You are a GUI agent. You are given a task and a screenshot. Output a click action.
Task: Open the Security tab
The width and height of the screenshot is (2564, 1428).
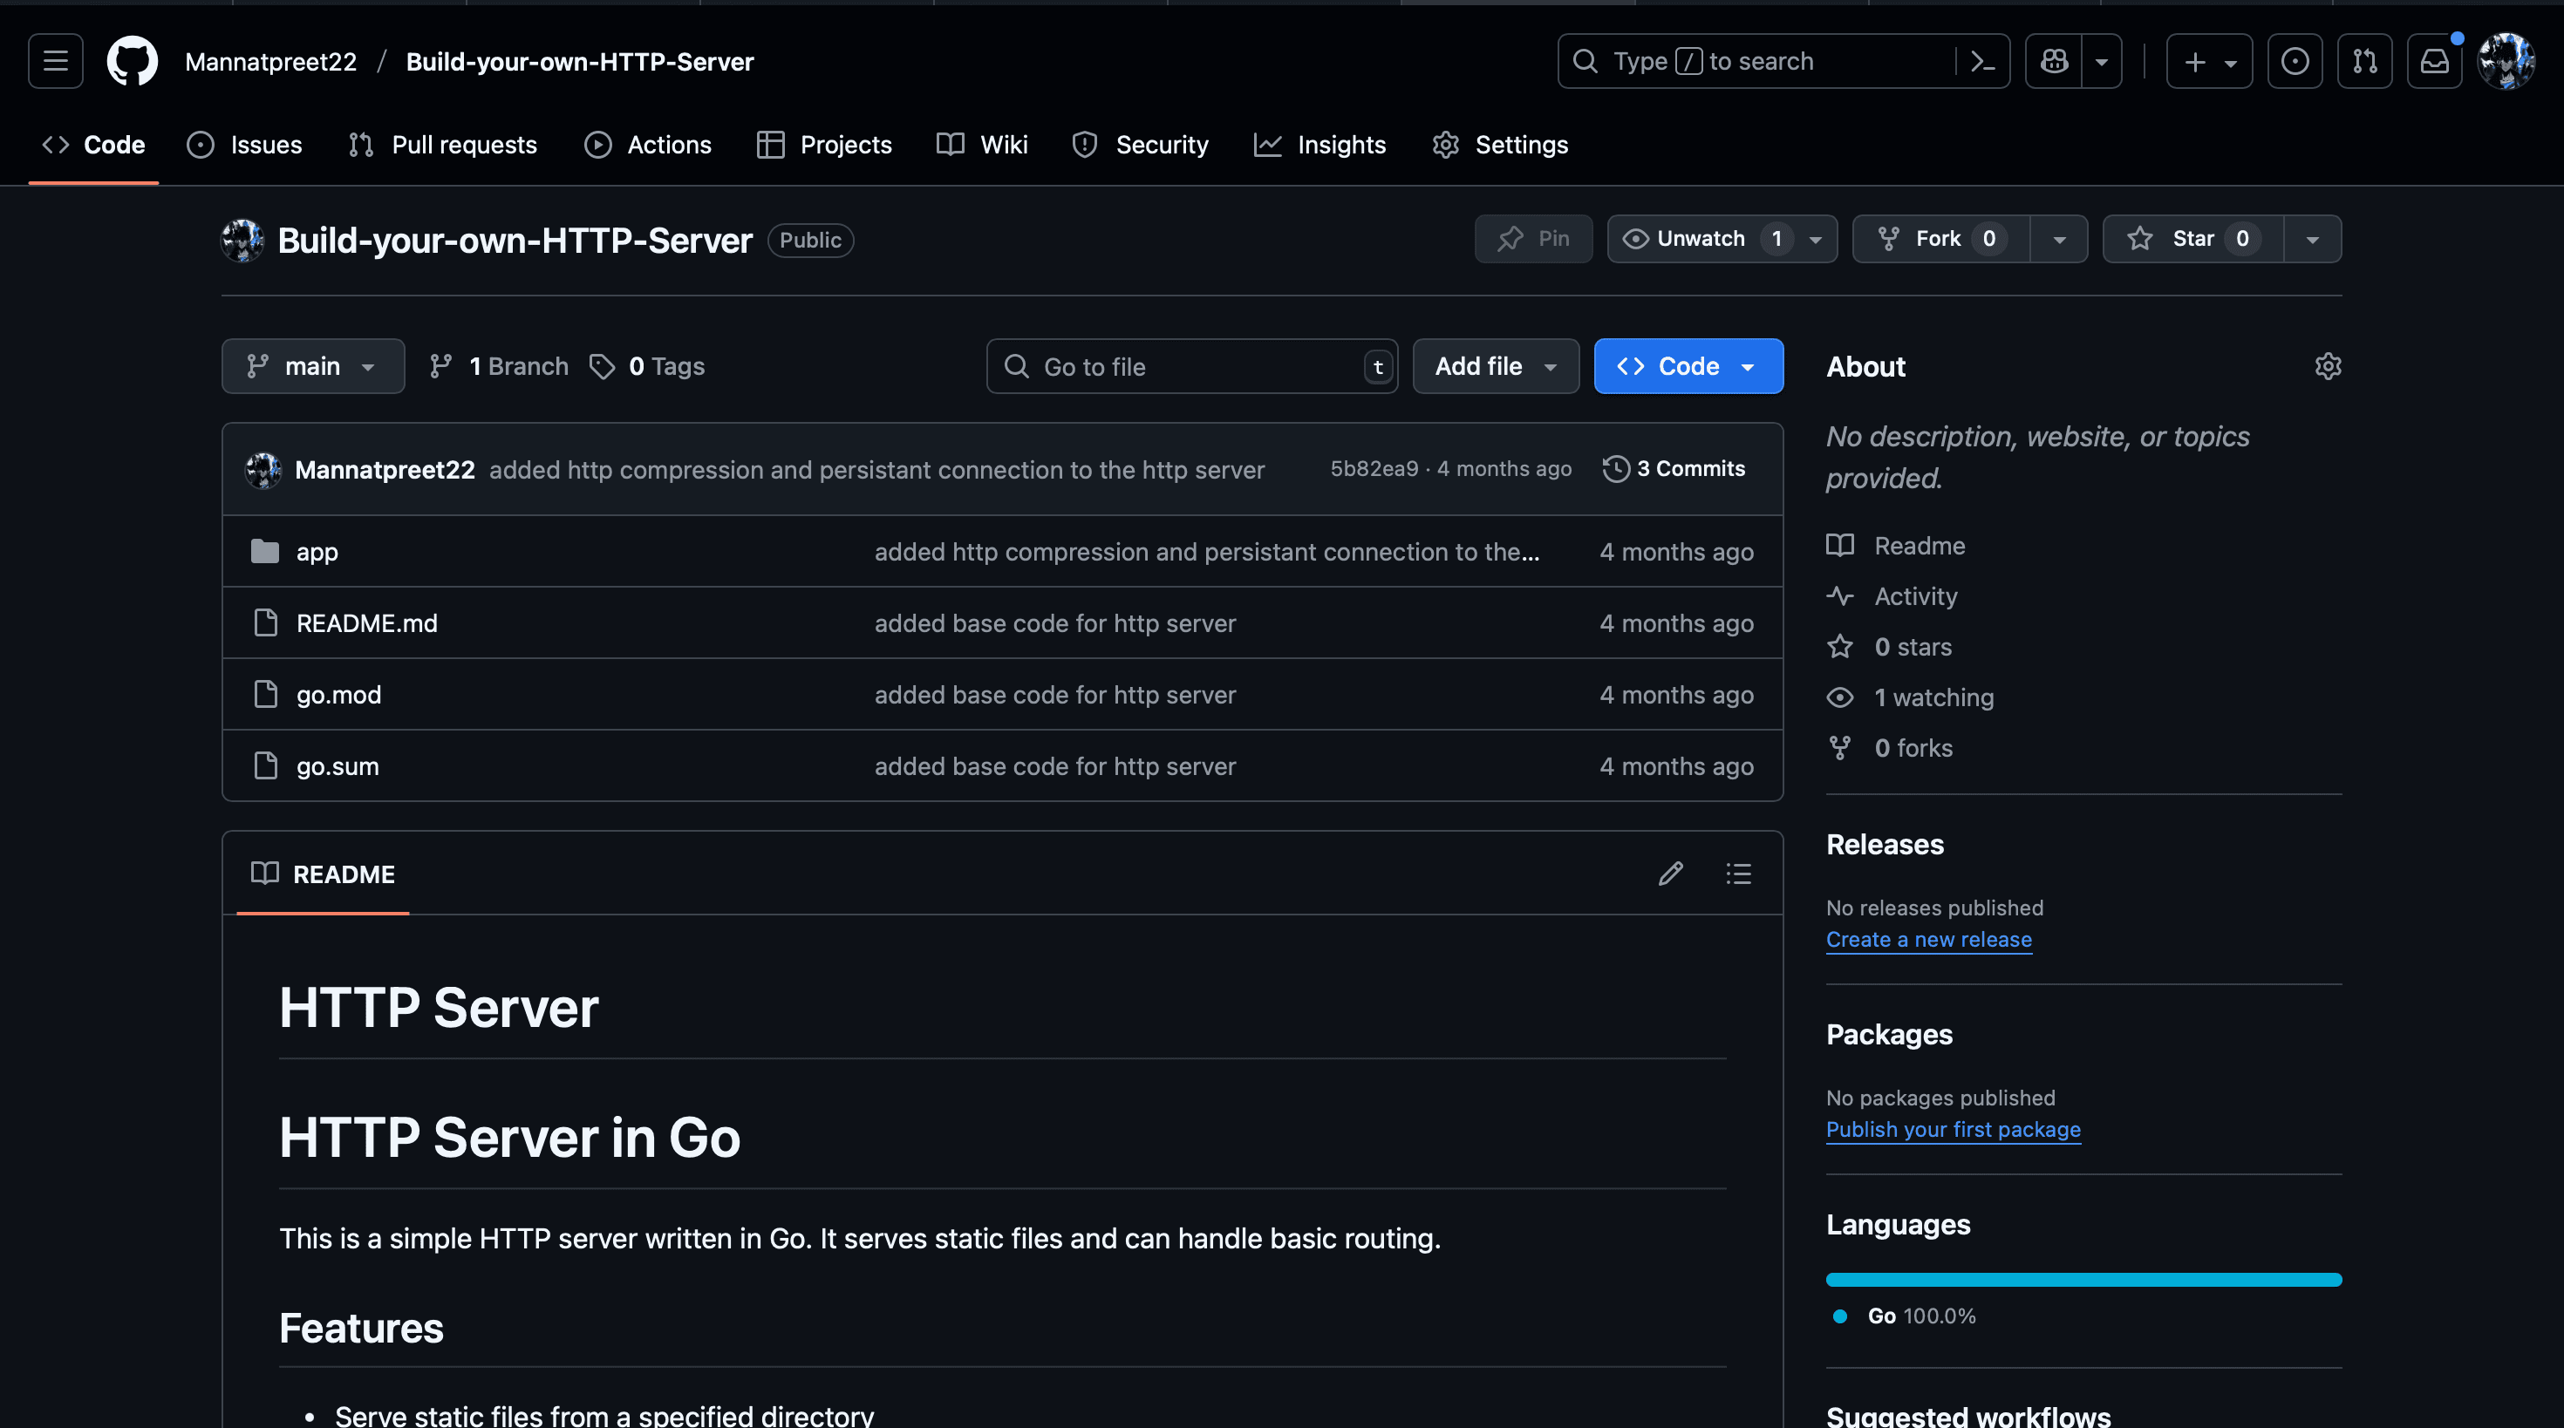pos(1141,146)
